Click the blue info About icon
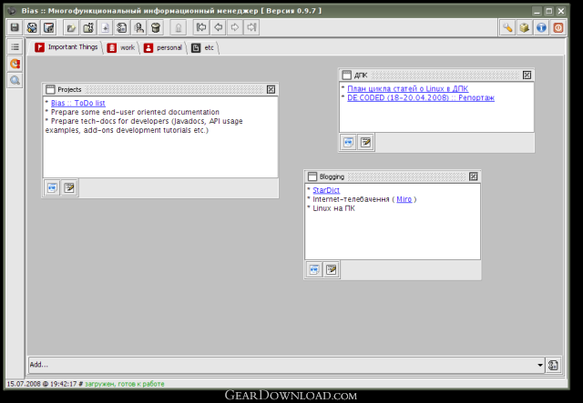583x403 pixels. [541, 27]
